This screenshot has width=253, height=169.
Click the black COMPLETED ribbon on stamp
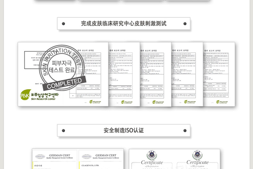point(64,83)
